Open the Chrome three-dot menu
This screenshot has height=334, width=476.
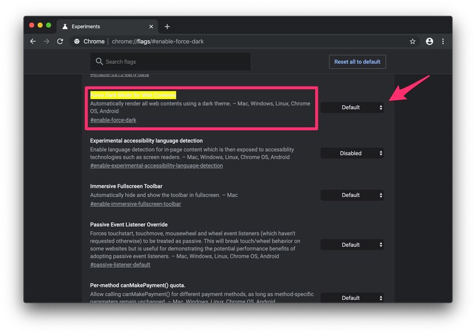(443, 42)
